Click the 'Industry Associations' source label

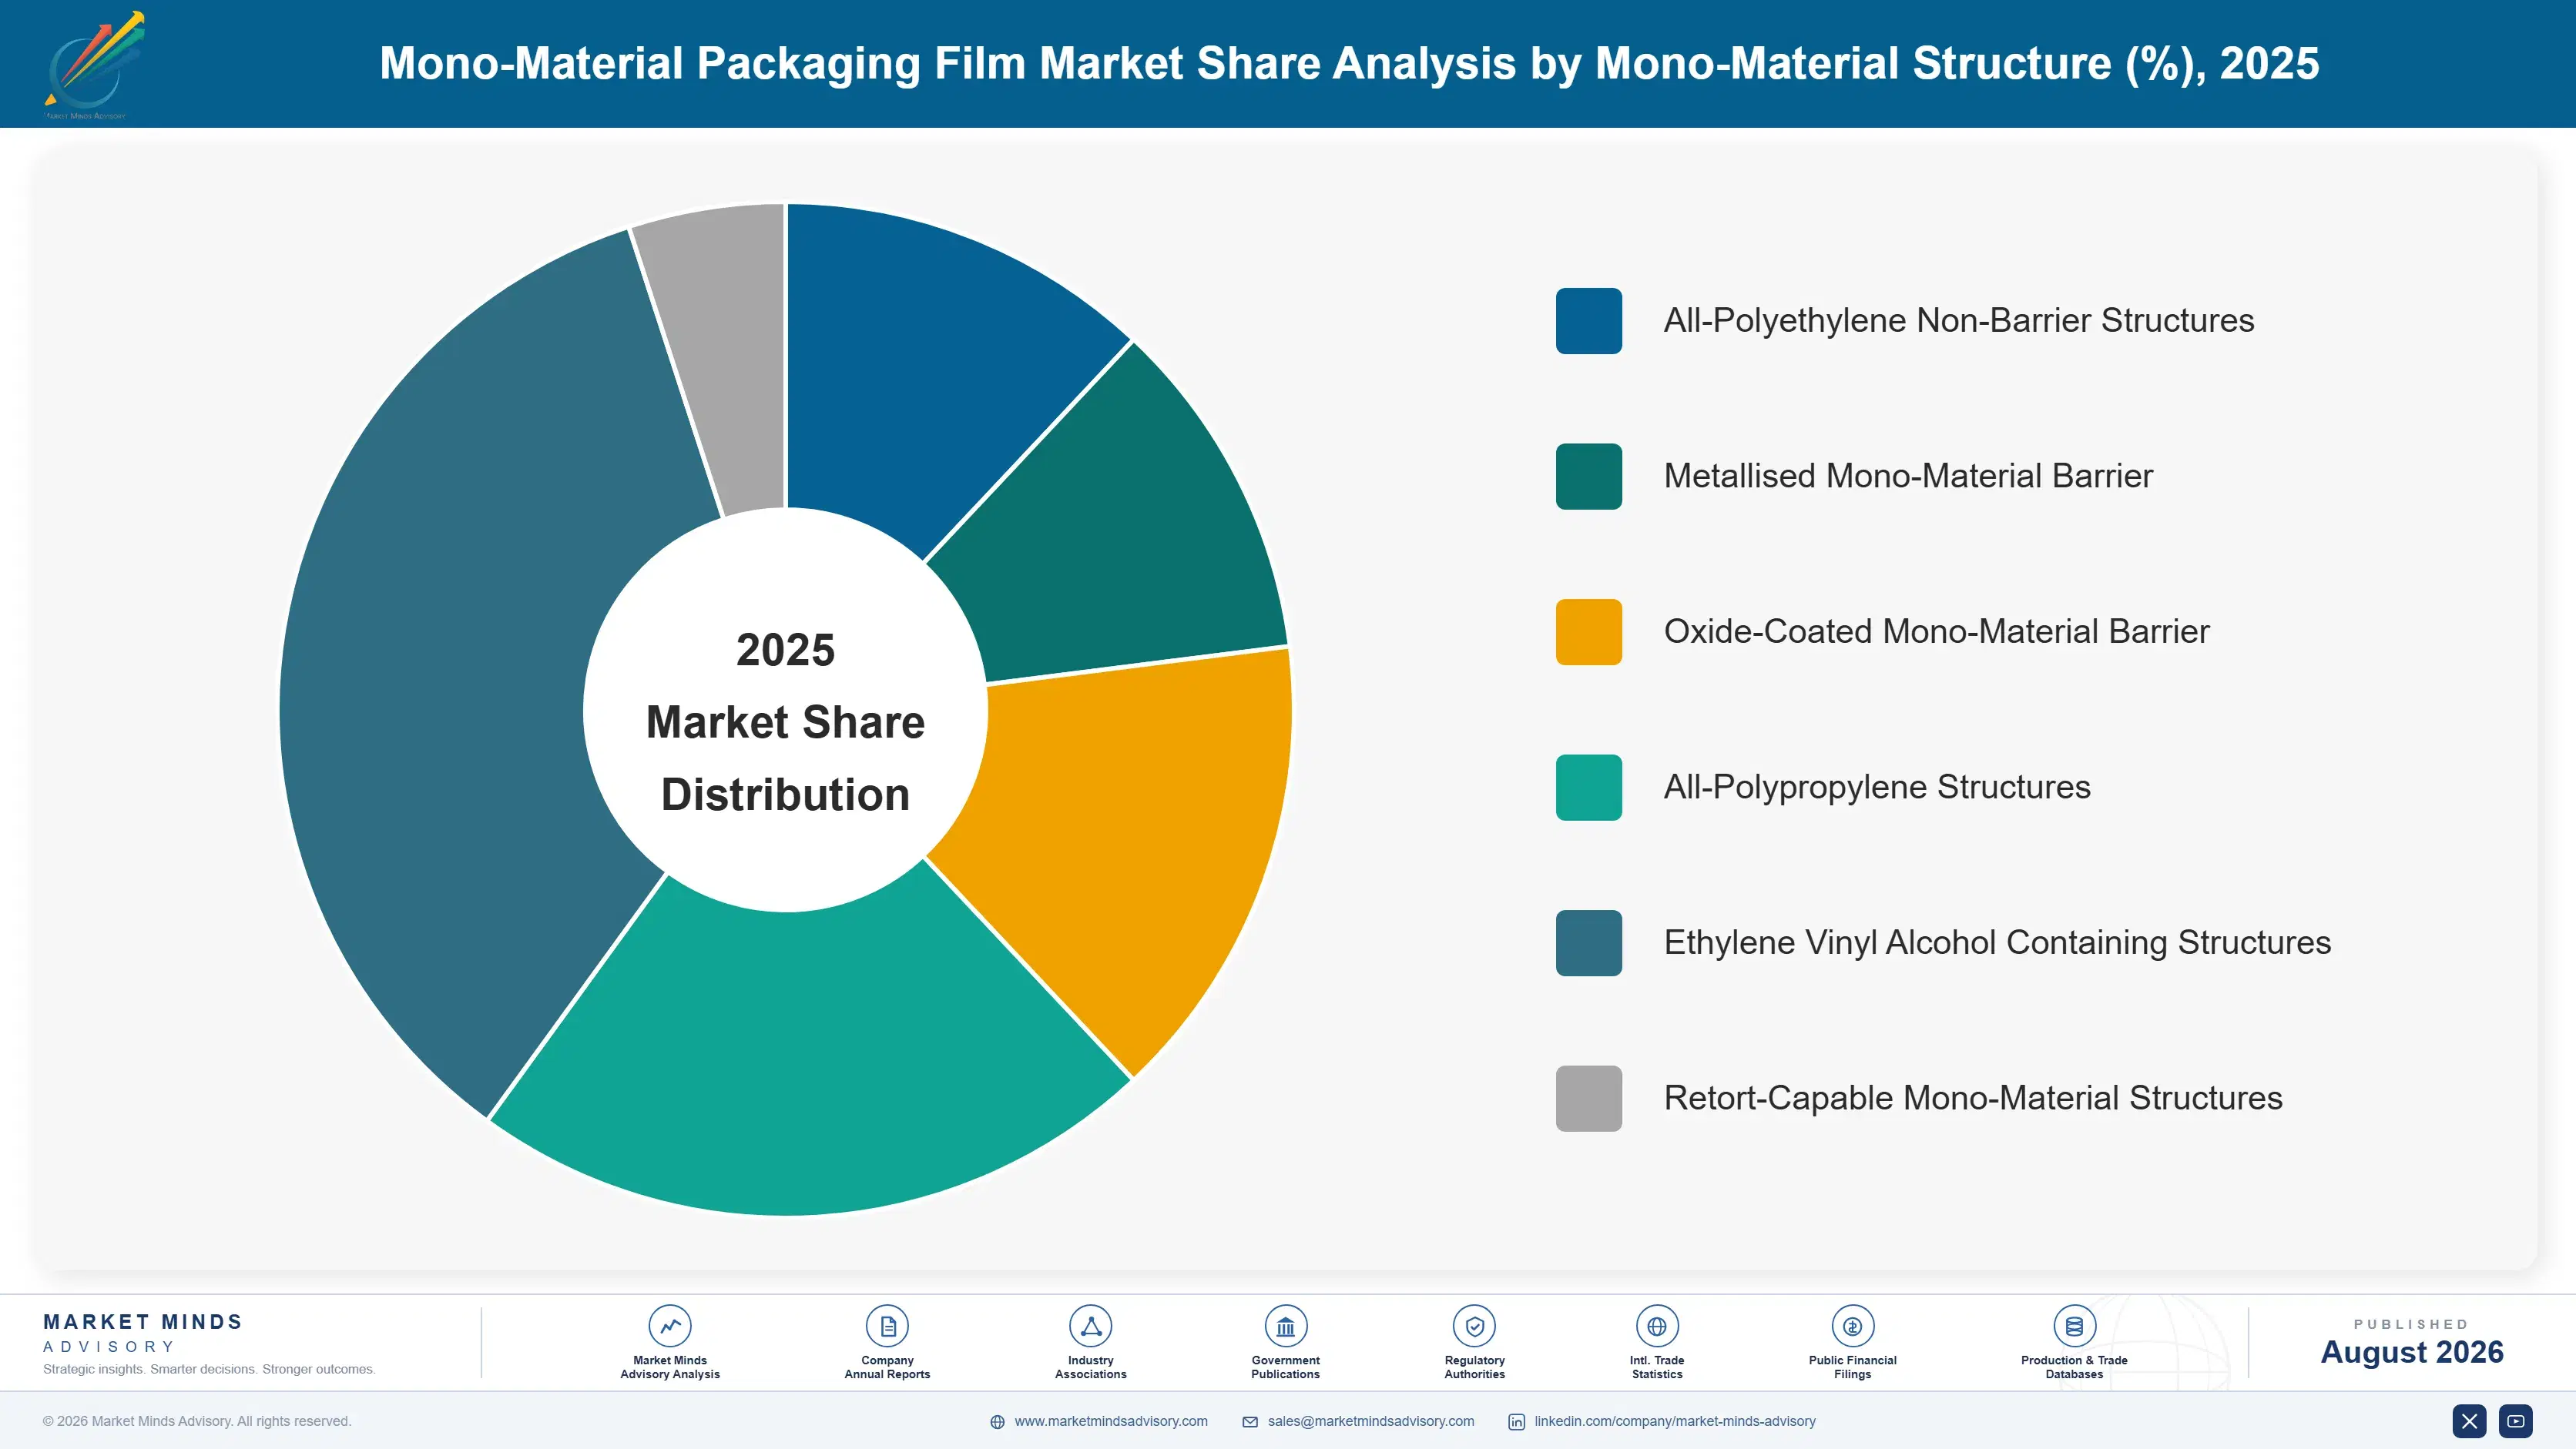1090,1367
